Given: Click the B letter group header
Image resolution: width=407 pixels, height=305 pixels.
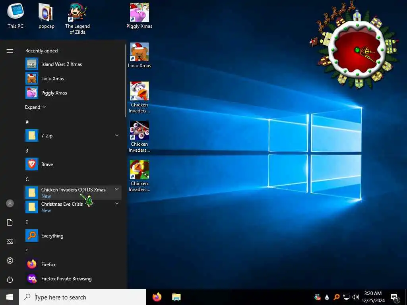Looking at the screenshot, I should coord(27,151).
